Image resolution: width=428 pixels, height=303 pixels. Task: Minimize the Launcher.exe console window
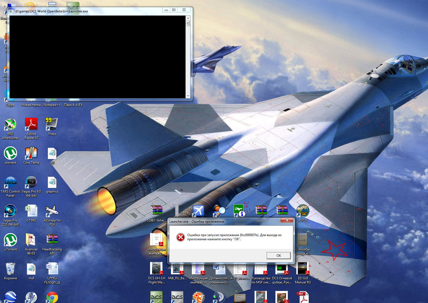166,10
